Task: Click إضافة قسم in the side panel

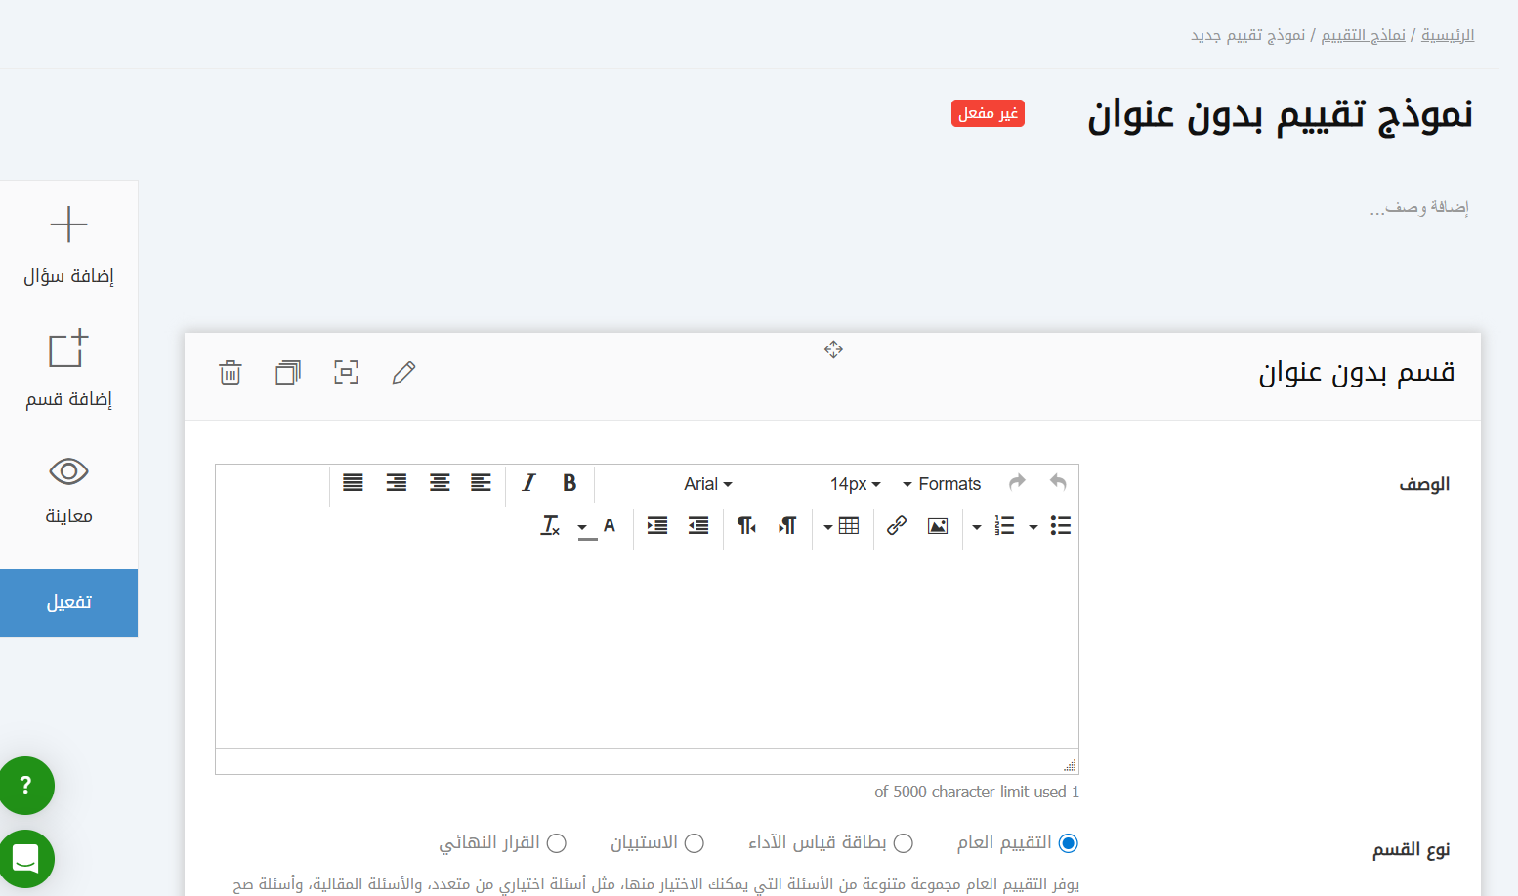Action: click(x=68, y=368)
